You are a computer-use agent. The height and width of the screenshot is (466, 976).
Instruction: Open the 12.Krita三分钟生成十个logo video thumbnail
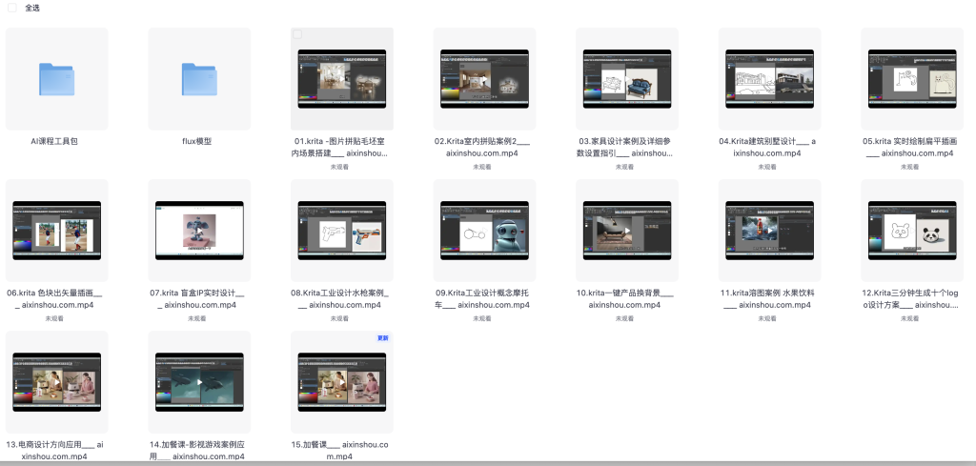click(912, 230)
